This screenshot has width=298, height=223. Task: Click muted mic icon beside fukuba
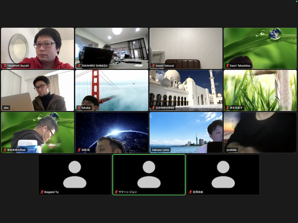click(x=79, y=108)
